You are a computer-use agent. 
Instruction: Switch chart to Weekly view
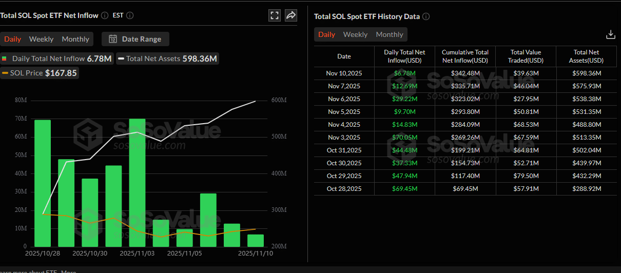coord(41,39)
